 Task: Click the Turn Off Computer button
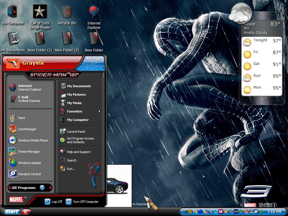point(82,202)
